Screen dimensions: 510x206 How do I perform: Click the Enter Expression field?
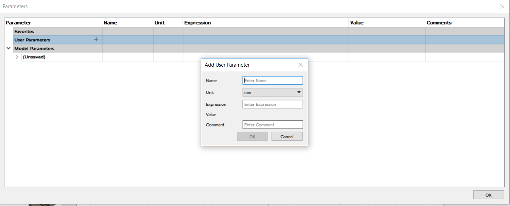tap(273, 104)
